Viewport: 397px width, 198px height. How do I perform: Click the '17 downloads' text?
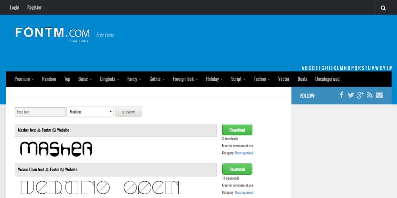tap(231, 178)
